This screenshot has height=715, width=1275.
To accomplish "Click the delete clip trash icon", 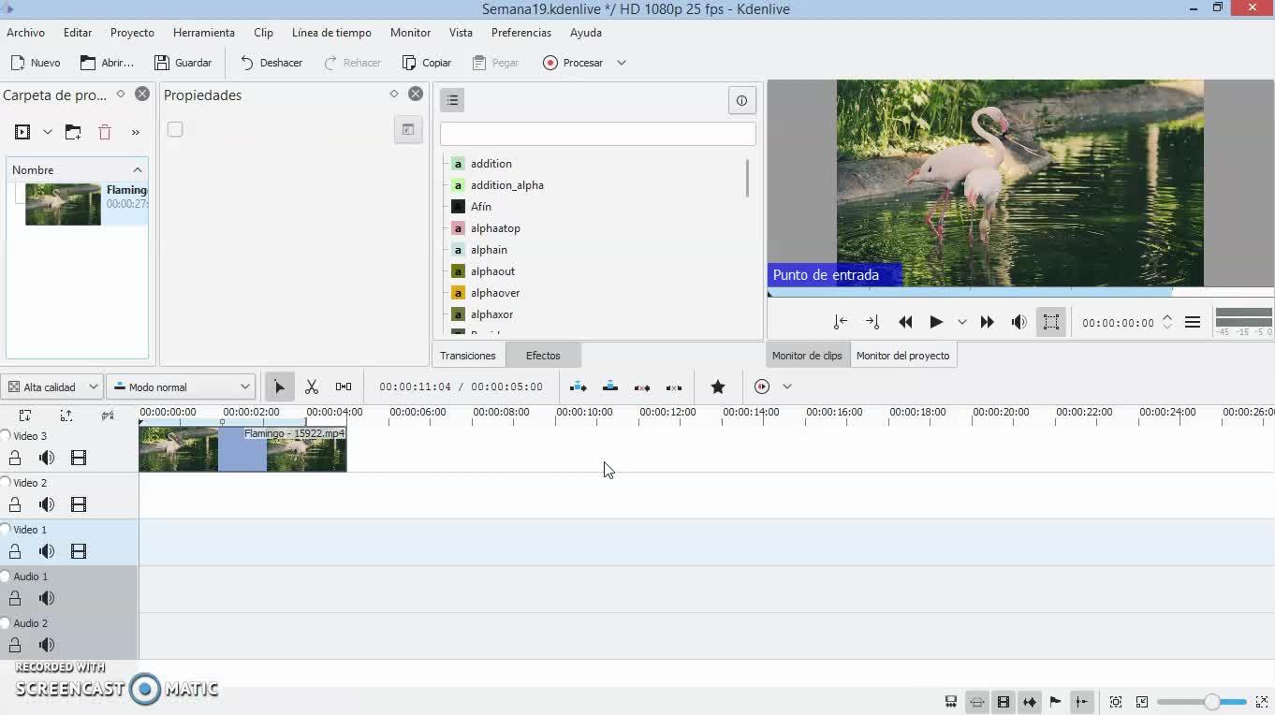I will pos(105,133).
